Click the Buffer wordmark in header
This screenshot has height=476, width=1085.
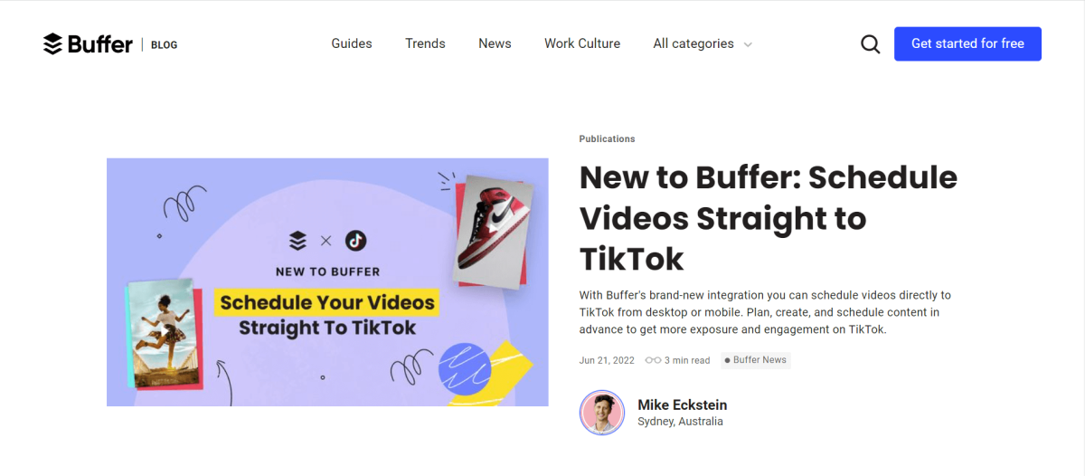pyautogui.click(x=100, y=43)
